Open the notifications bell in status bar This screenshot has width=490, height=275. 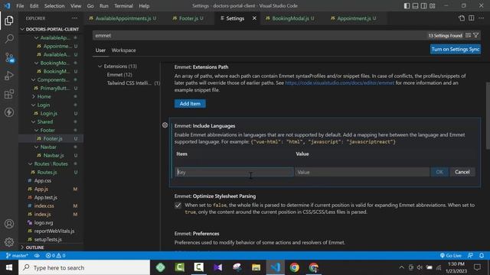coord(482,256)
